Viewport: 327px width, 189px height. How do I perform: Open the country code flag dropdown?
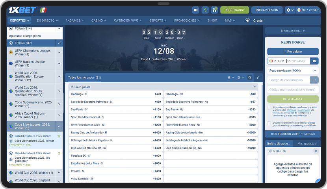click(x=272, y=61)
